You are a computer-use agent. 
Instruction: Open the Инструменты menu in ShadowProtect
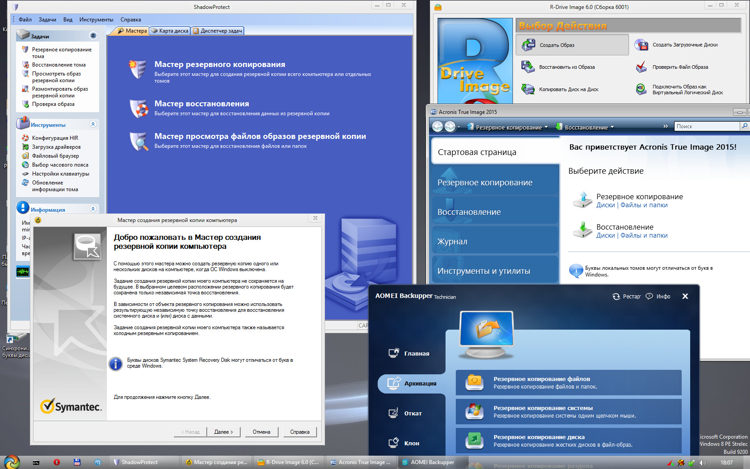(x=96, y=20)
